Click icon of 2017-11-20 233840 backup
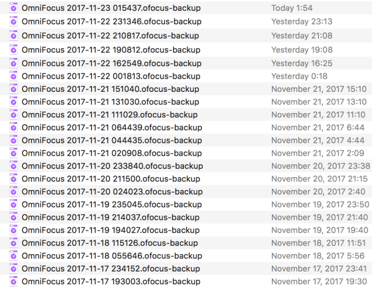This screenshot has width=372, height=287. [14, 166]
